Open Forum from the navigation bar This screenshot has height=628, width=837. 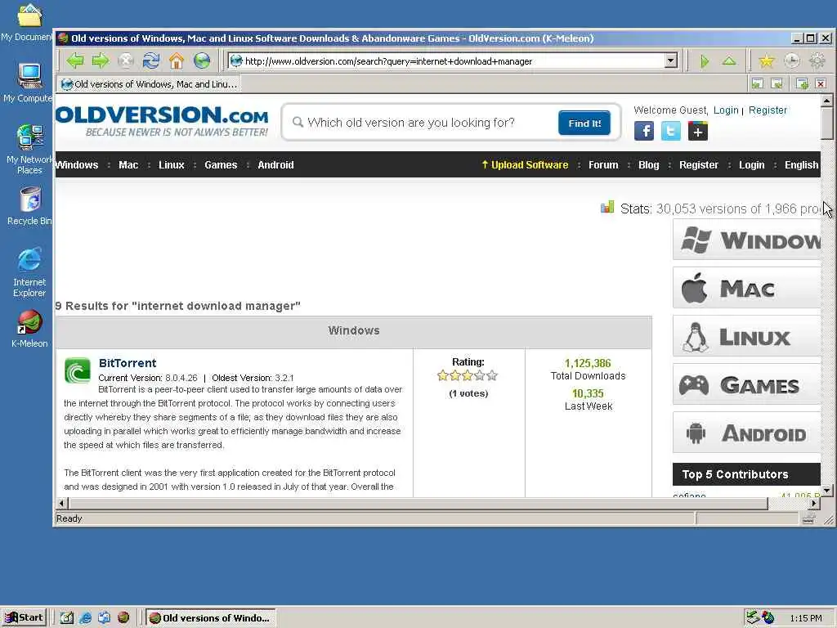click(x=603, y=165)
